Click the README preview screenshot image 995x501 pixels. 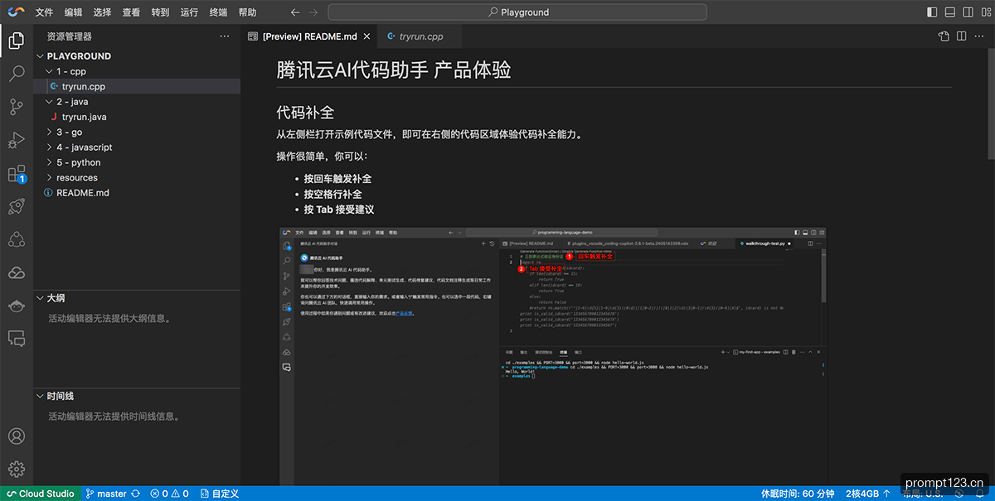point(554,356)
